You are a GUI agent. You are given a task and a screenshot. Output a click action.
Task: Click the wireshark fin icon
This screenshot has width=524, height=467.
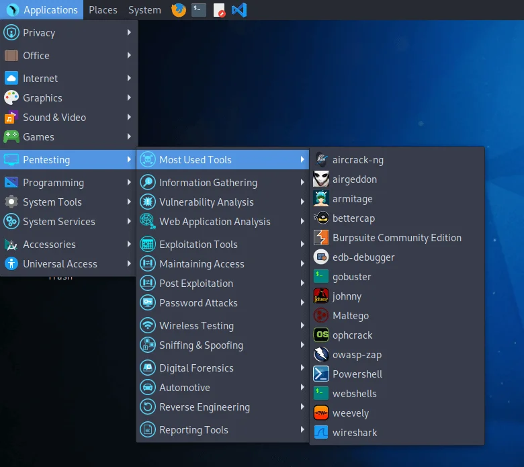(321, 433)
